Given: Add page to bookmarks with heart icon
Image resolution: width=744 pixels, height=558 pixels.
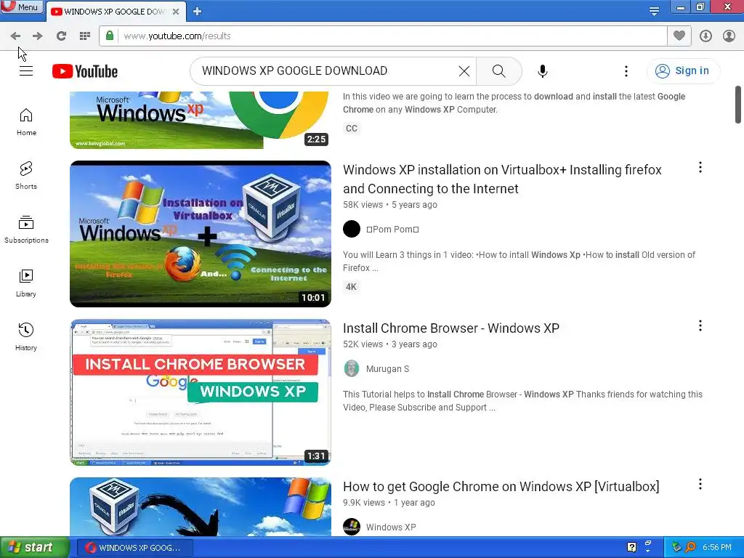Looking at the screenshot, I should coord(679,36).
